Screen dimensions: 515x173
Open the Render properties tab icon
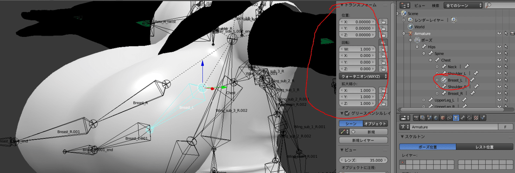click(416, 118)
